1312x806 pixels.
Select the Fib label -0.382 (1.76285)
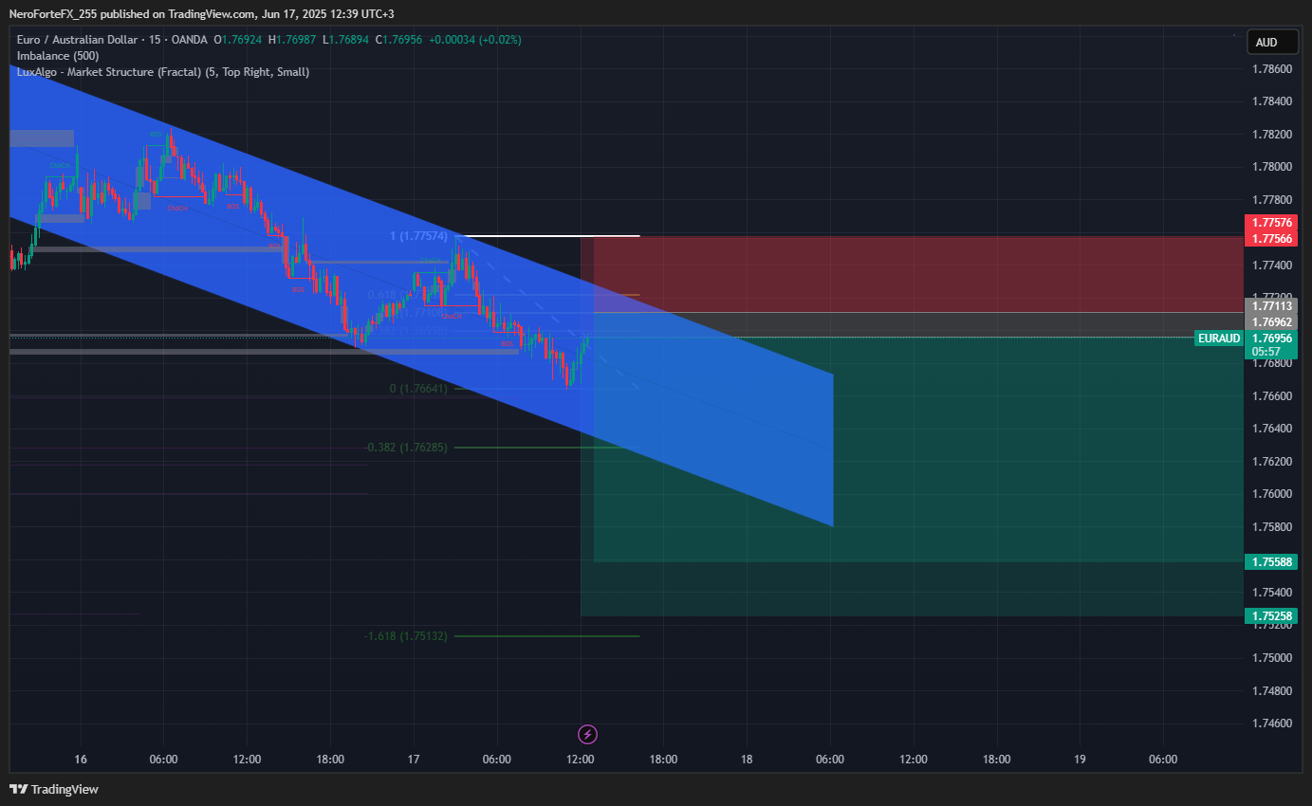pyautogui.click(x=408, y=448)
